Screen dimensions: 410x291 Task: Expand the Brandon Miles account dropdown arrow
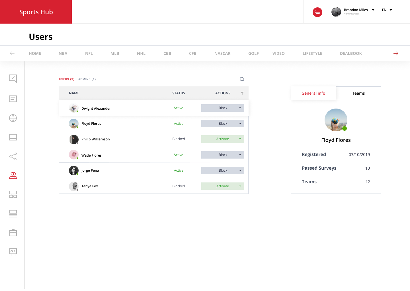tap(373, 10)
